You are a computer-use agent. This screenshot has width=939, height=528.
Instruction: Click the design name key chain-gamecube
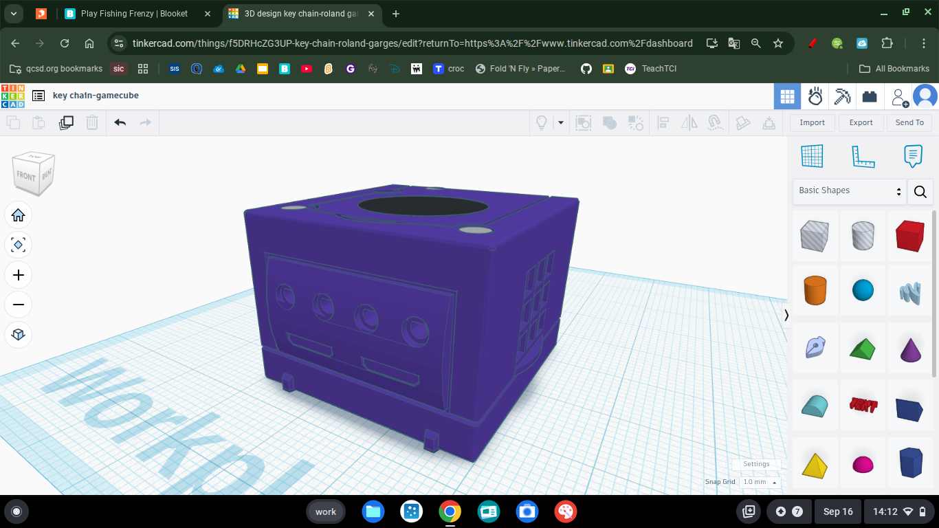click(x=96, y=96)
